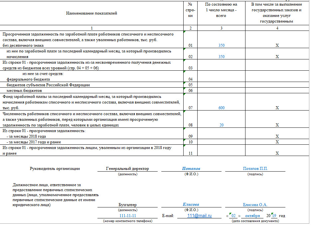Click the italic Елисова signature cell
This screenshot has width=311, height=231.
coord(191,204)
